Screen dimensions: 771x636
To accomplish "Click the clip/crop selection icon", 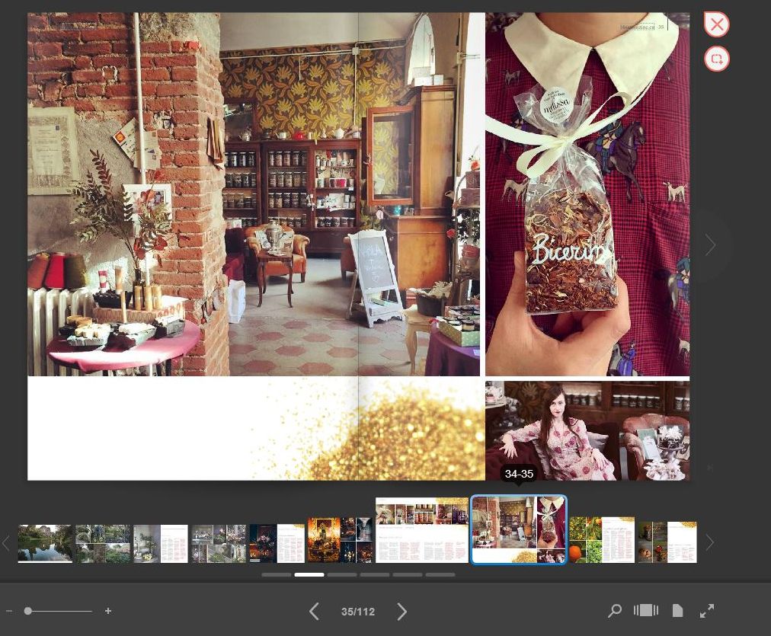I will (x=716, y=59).
